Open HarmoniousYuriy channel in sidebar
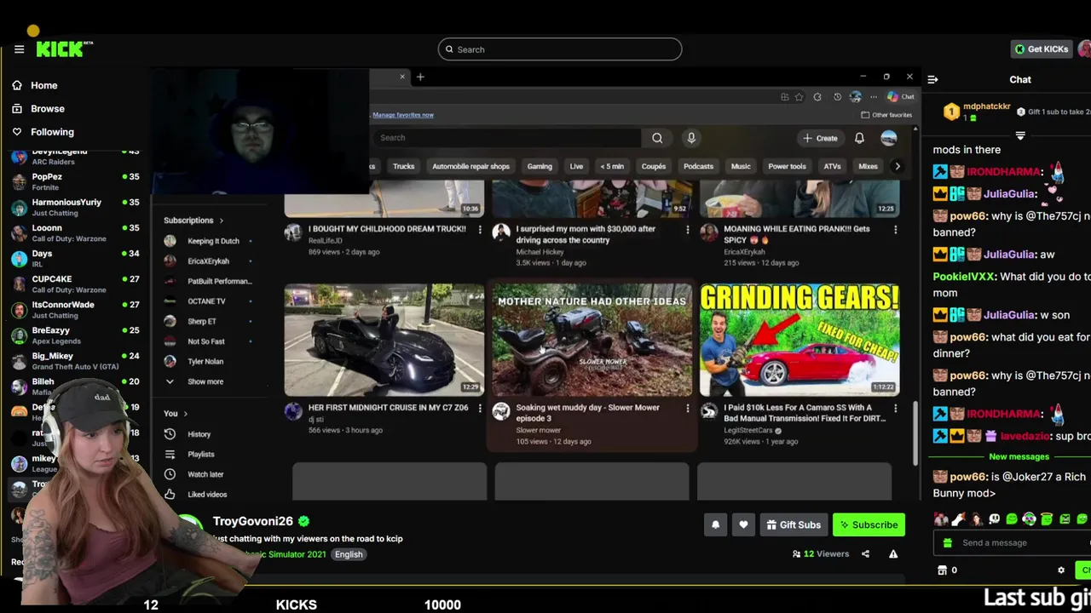 pyautogui.click(x=75, y=207)
